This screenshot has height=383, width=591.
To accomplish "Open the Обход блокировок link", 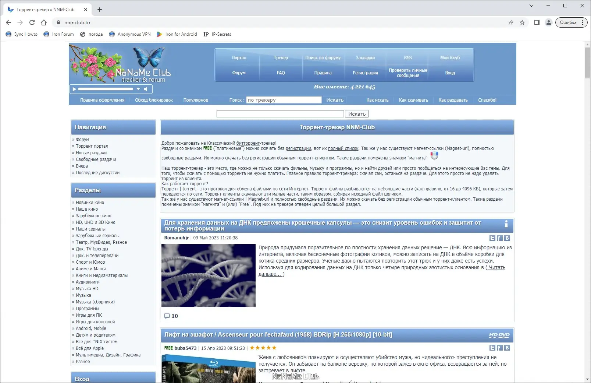I will point(154,100).
